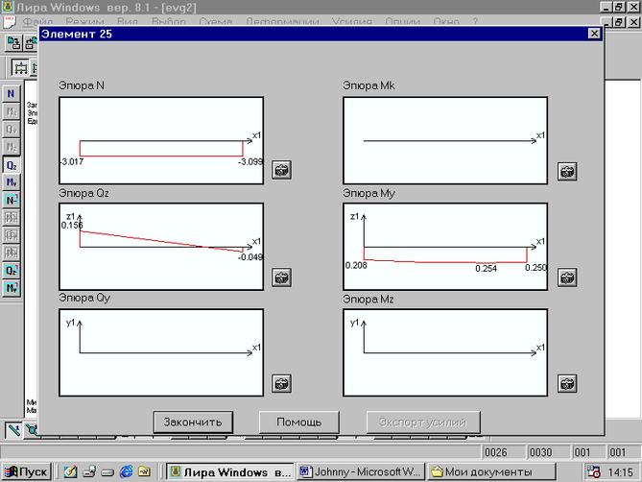Click the -0.049 value in Эпюра Qz

[250, 257]
